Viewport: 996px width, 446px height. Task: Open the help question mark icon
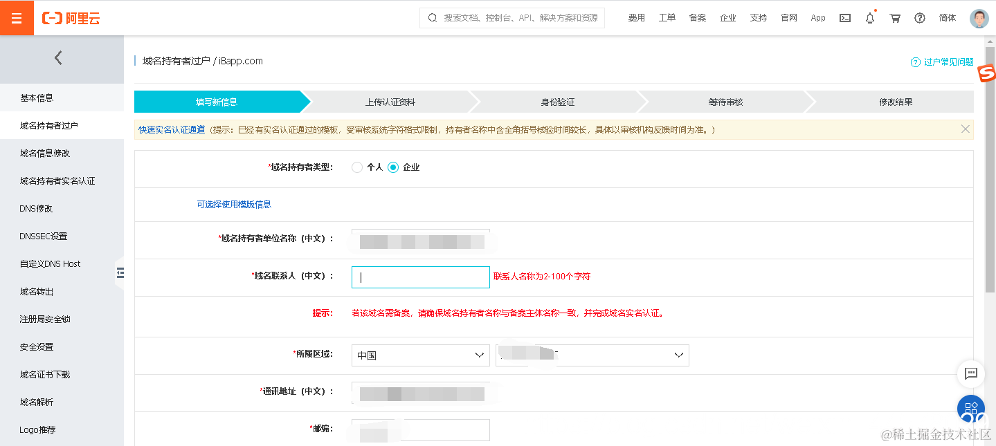[x=920, y=18]
